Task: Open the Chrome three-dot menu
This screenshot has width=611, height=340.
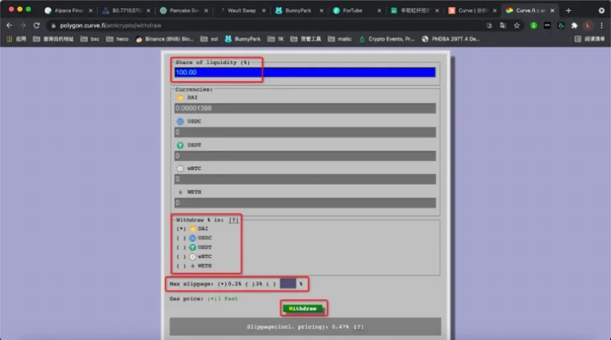Action: [601, 25]
